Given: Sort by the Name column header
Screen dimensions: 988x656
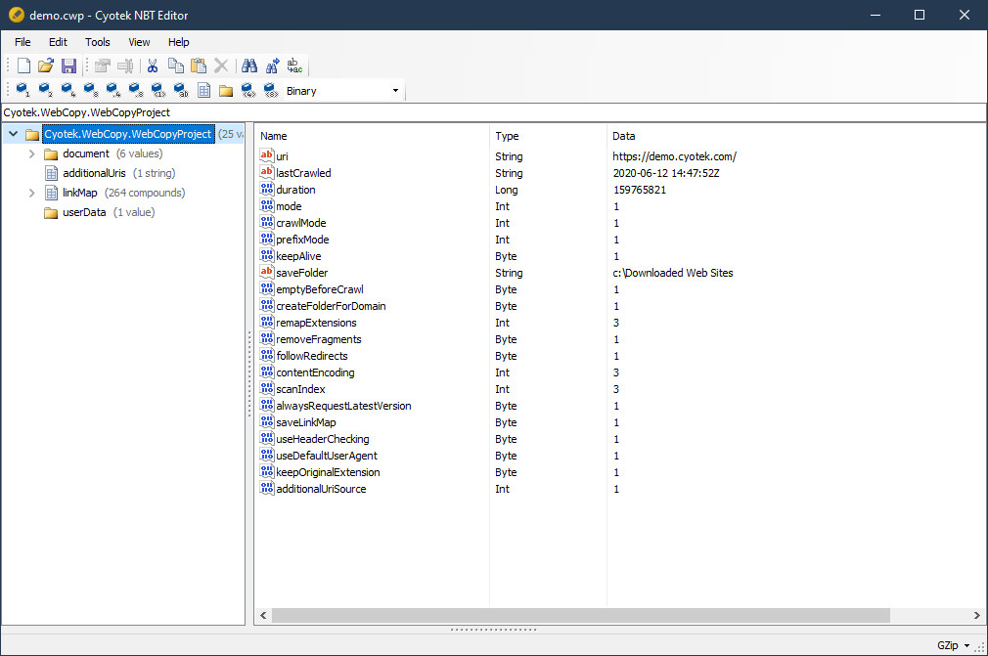Looking at the screenshot, I should click(x=372, y=136).
